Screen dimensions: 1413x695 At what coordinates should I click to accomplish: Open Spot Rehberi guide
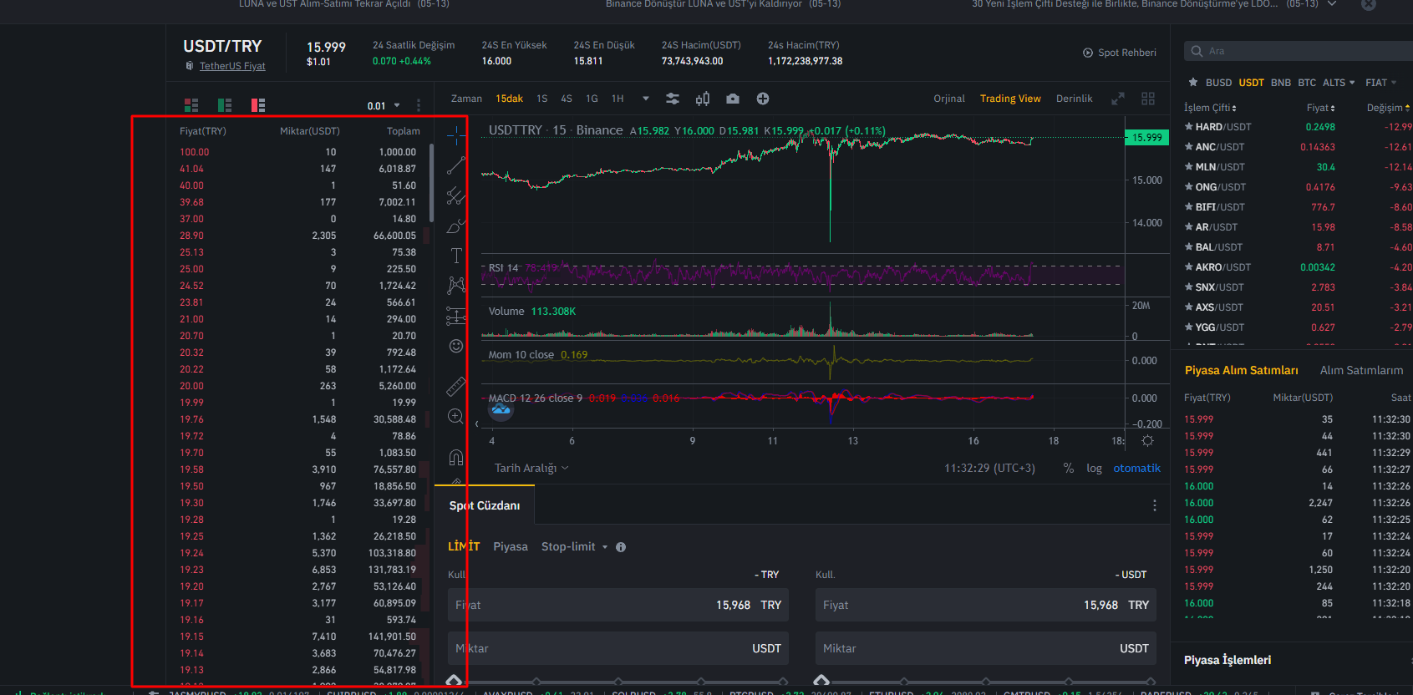[1120, 53]
